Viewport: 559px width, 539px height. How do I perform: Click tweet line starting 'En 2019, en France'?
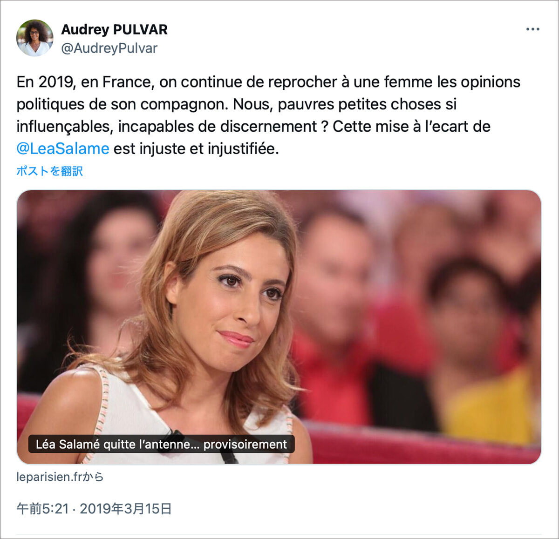click(268, 82)
